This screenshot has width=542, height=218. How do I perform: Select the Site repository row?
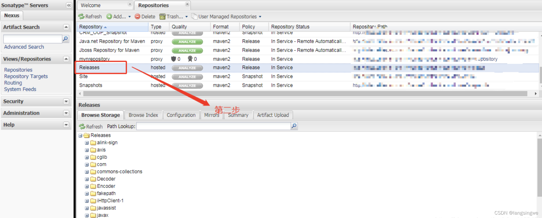[x=308, y=77]
